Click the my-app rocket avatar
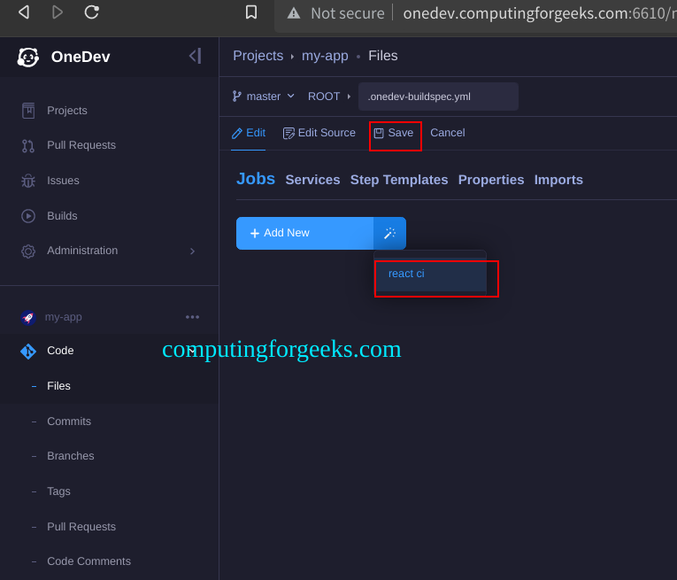This screenshot has width=677, height=580. 28,317
